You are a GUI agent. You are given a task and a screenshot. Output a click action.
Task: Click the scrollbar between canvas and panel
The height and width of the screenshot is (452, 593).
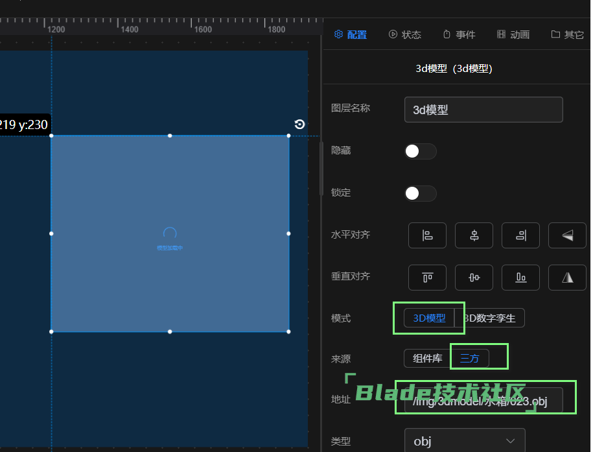tap(321, 169)
